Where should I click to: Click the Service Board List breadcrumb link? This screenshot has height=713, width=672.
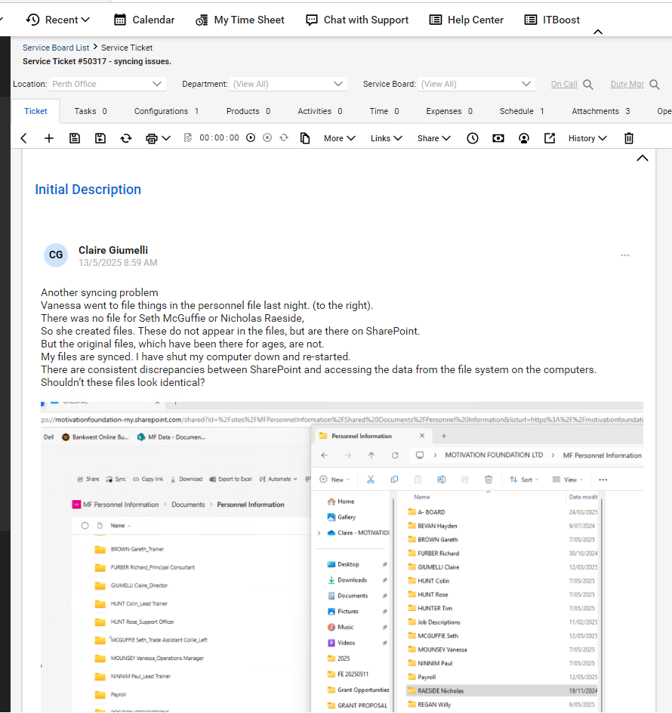pos(56,48)
